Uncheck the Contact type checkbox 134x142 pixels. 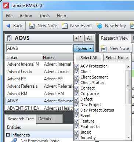click(x=76, y=88)
